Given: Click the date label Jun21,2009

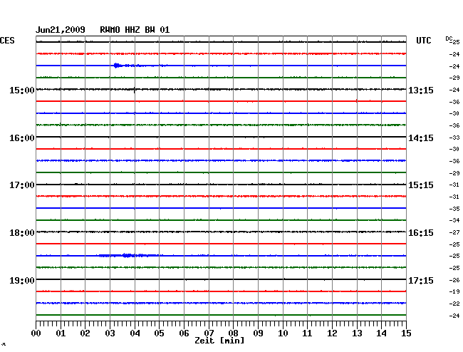Looking at the screenshot, I should tap(61, 30).
